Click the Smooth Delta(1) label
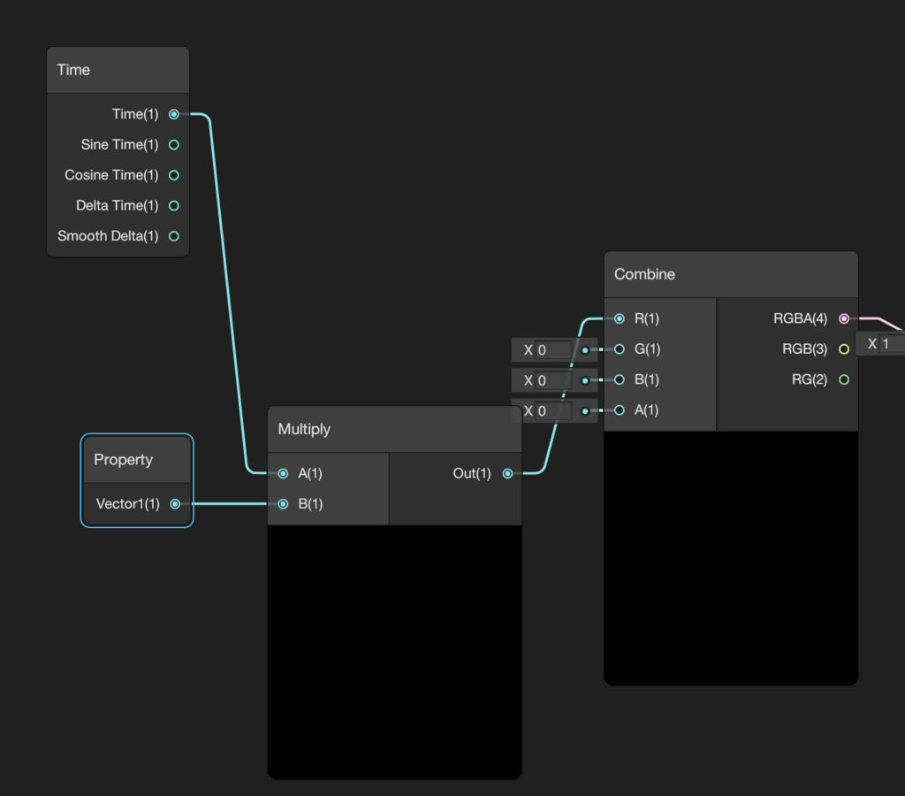This screenshot has width=905, height=796. 108,236
